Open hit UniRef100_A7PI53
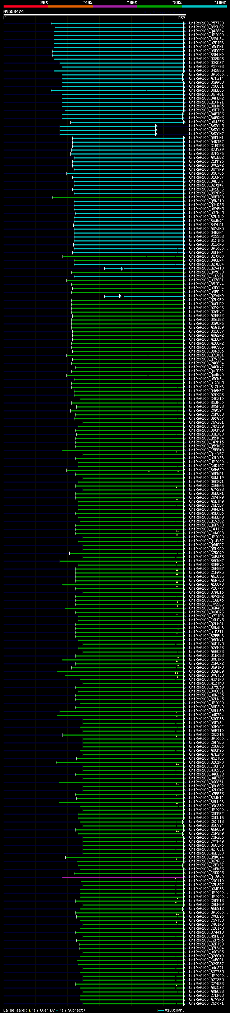Screen dimensions: 230x1013 [x=206, y=43]
